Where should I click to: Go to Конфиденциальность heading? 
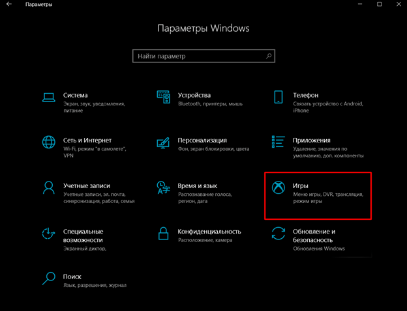(x=209, y=232)
